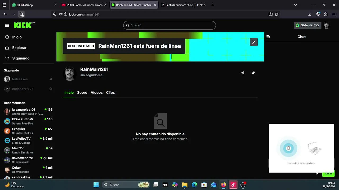Viewport: 339px width, 190px height.
Task: Open OBS Studio from taskbar
Action: pyautogui.click(x=243, y=185)
